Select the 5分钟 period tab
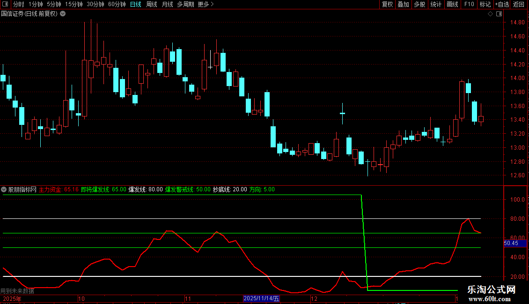Image resolution: width=529 pixels, height=304 pixels. (x=54, y=4)
